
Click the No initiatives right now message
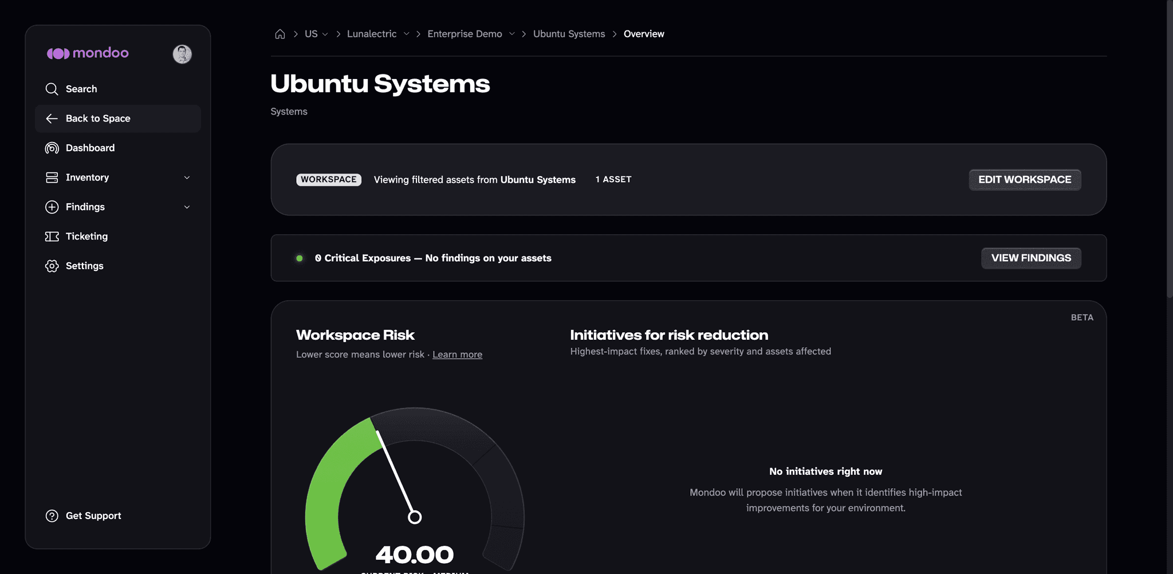point(825,471)
